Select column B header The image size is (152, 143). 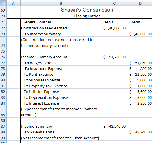point(61,3)
